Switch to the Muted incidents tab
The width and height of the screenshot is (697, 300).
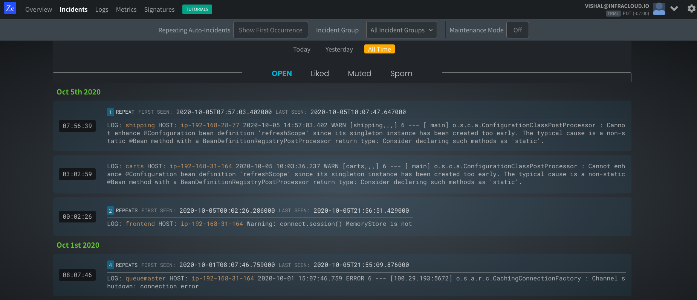359,73
